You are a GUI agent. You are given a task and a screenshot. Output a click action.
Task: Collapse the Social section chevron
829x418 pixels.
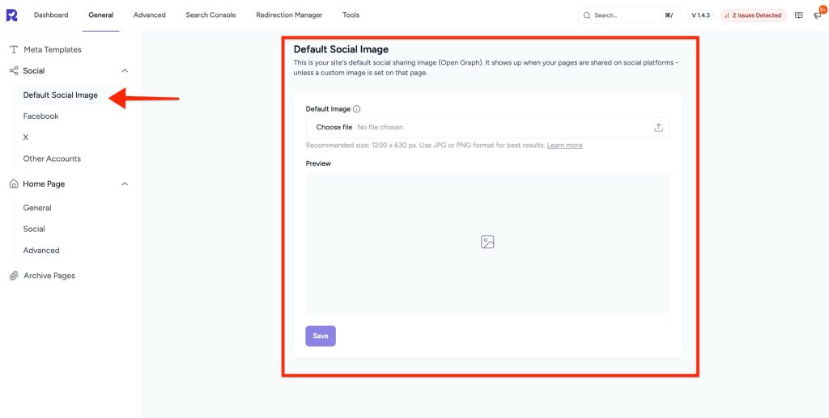125,70
